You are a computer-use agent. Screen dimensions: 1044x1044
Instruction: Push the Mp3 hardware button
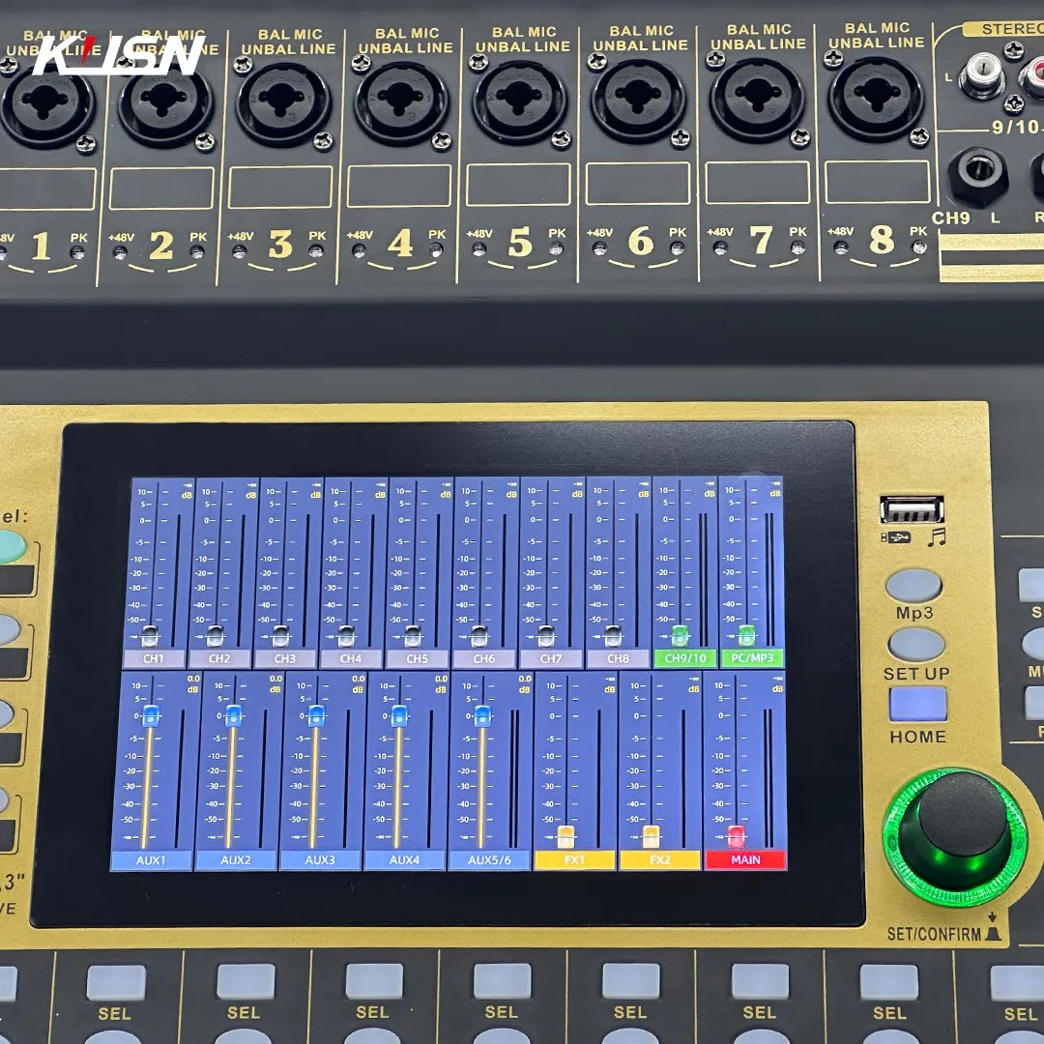(x=913, y=586)
